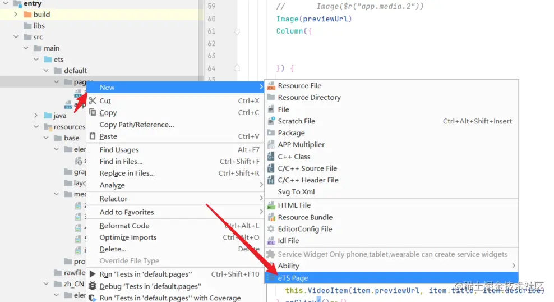Open the Analyze submenu
The image size is (554, 302).
176,185
